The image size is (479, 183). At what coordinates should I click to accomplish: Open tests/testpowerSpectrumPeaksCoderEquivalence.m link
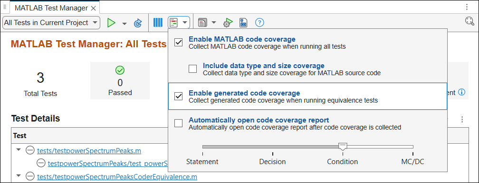[x=117, y=177]
